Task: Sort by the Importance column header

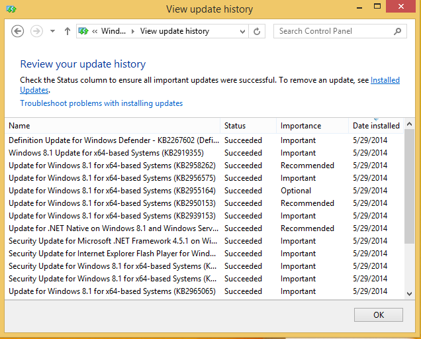Action: point(312,126)
